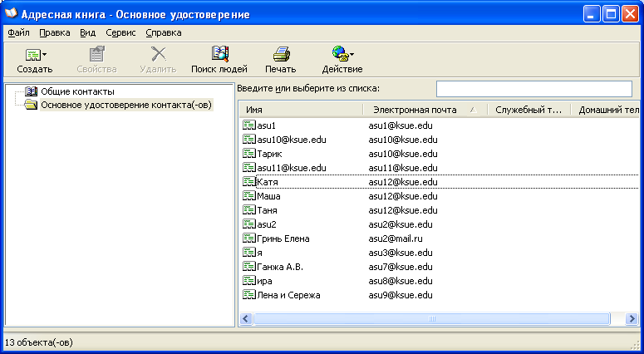Click the contact icon for Лена и Сережа
Viewport: 644px width, 354px height.
(x=249, y=295)
